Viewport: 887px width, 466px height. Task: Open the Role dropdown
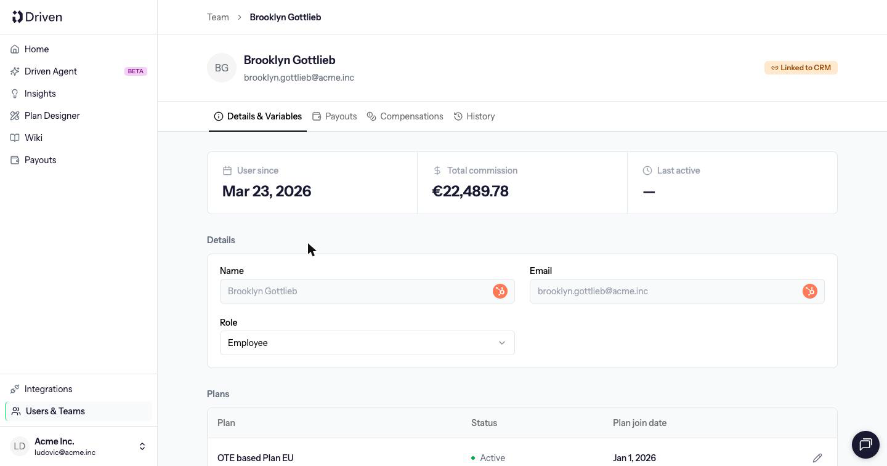tap(367, 343)
